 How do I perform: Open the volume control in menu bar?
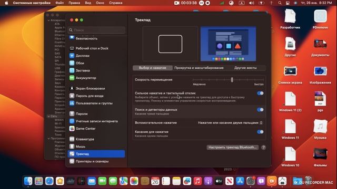click(x=251, y=3)
